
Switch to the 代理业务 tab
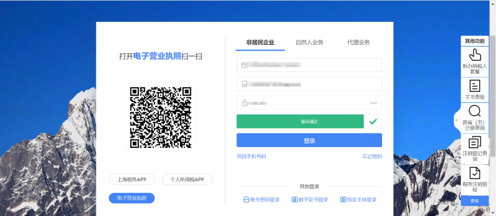358,43
